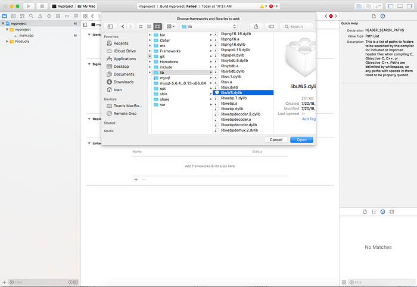Click the Open button
The width and height of the screenshot is (417, 287).
point(301,140)
